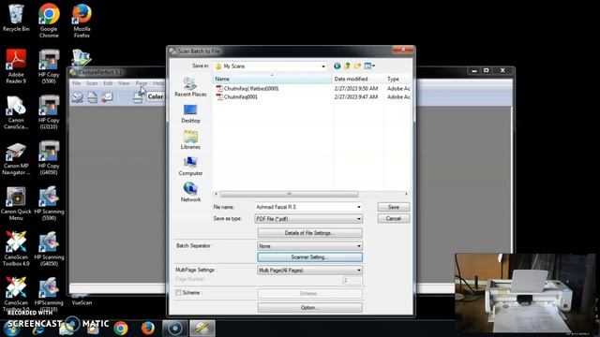The height and width of the screenshot is (337, 600).
Task: Open Recent Places in the save dialog sidebar
Action: [190, 87]
